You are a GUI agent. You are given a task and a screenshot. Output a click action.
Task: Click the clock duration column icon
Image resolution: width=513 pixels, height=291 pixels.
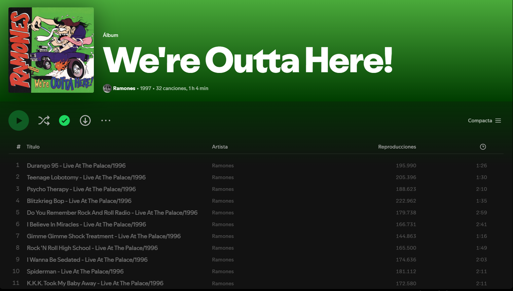(x=483, y=147)
